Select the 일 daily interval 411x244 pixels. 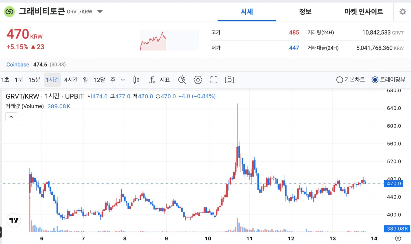coord(85,80)
